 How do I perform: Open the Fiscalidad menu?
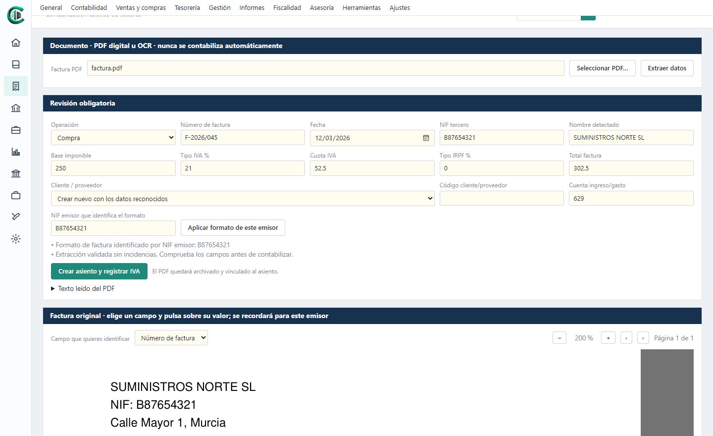coord(287,7)
